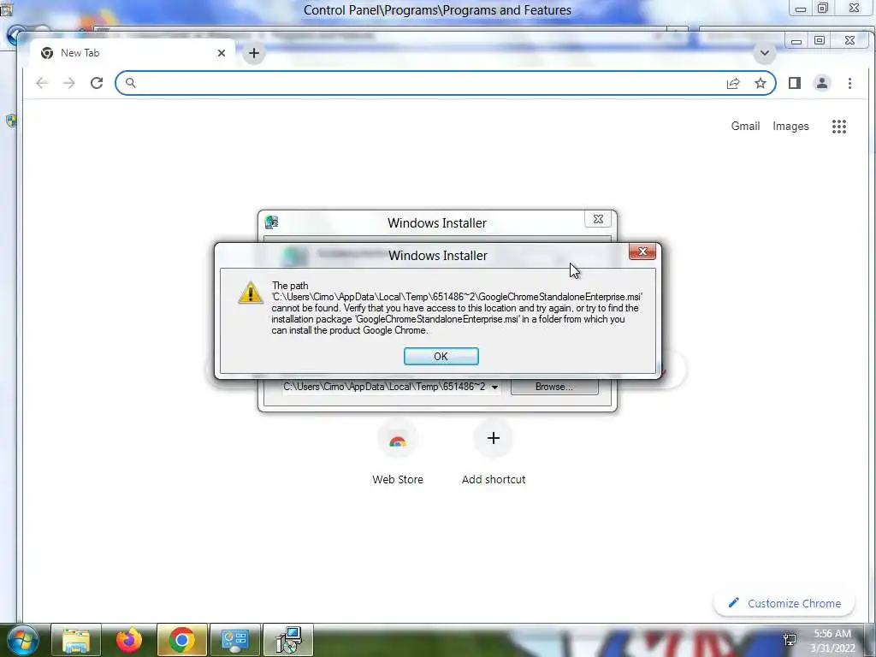Click the Browse... button in Windows Installer
Viewport: 876px width, 657px height.
coord(554,387)
